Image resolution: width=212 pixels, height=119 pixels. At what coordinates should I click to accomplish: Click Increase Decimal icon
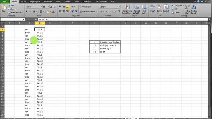point(115,12)
